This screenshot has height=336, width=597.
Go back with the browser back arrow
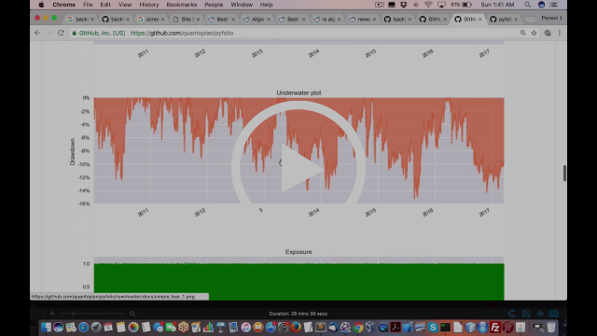pyautogui.click(x=37, y=34)
